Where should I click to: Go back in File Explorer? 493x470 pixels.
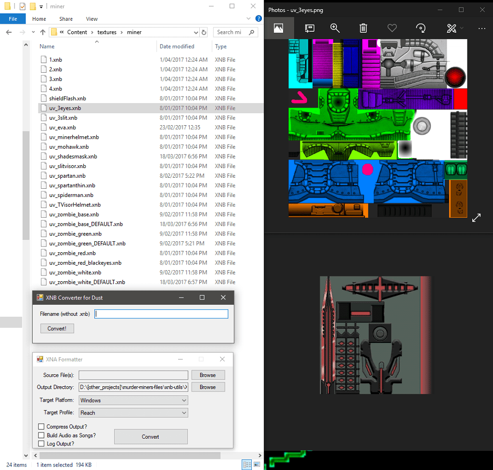9,32
